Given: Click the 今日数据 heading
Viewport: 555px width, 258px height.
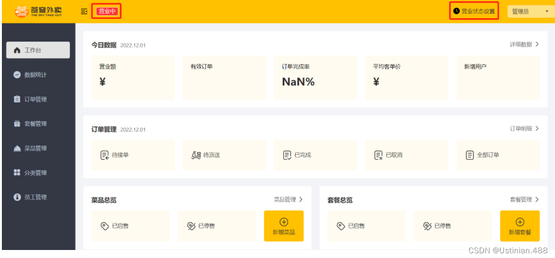Looking at the screenshot, I should 104,45.
